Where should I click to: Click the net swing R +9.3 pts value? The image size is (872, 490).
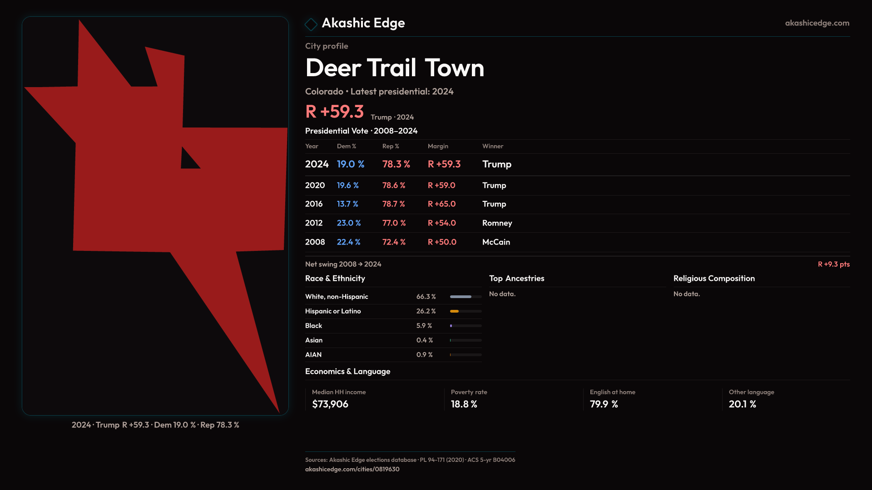tap(833, 264)
